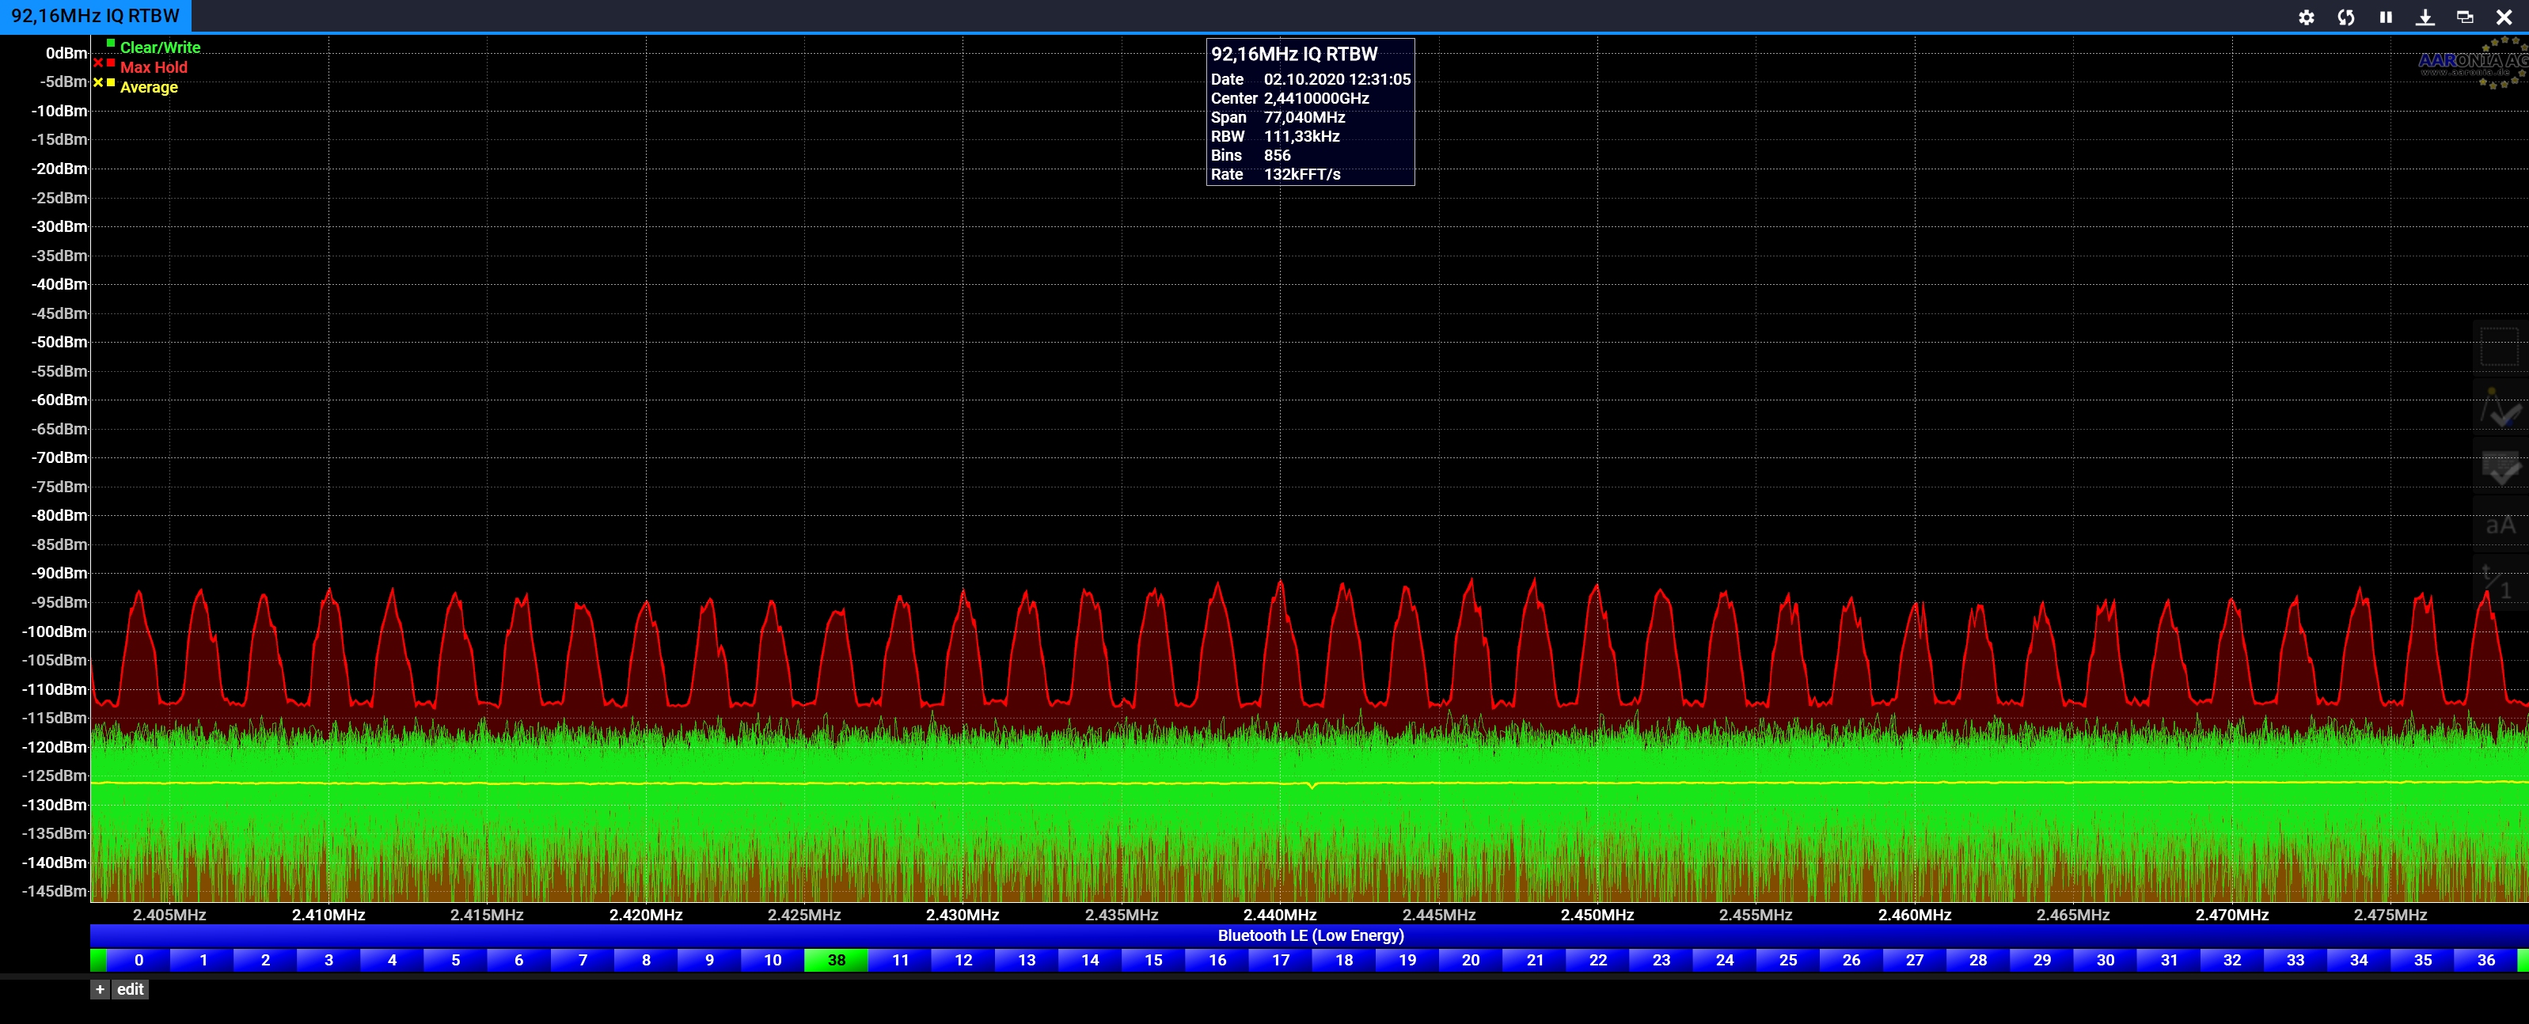Screen dimensions: 2529x1024
Task: Open the spectrum settings gear
Action: [2306, 17]
